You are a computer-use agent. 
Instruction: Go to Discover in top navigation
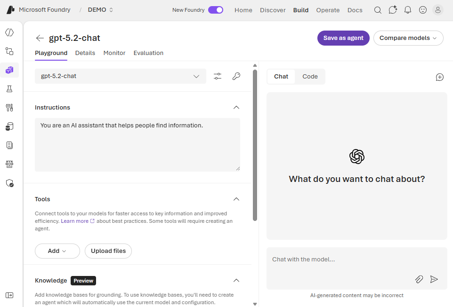(273, 10)
